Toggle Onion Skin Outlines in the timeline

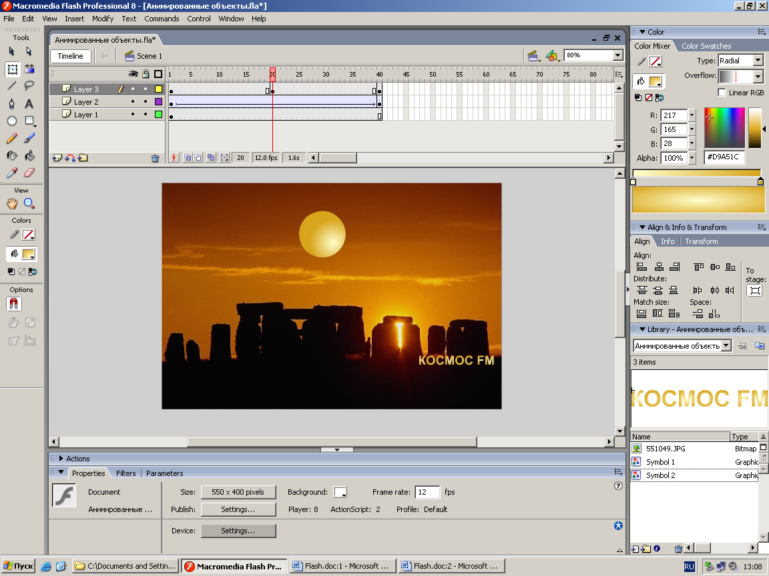(x=198, y=158)
